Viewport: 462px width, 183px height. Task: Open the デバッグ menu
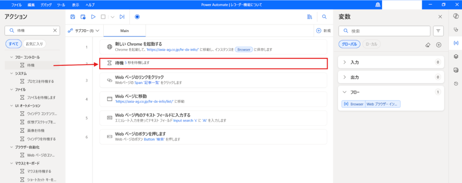pyautogui.click(x=46, y=4)
